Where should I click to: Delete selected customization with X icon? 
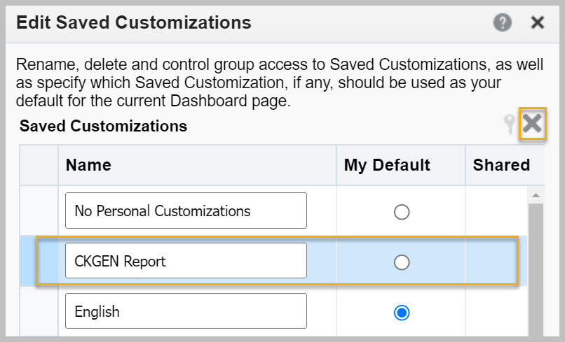click(532, 123)
